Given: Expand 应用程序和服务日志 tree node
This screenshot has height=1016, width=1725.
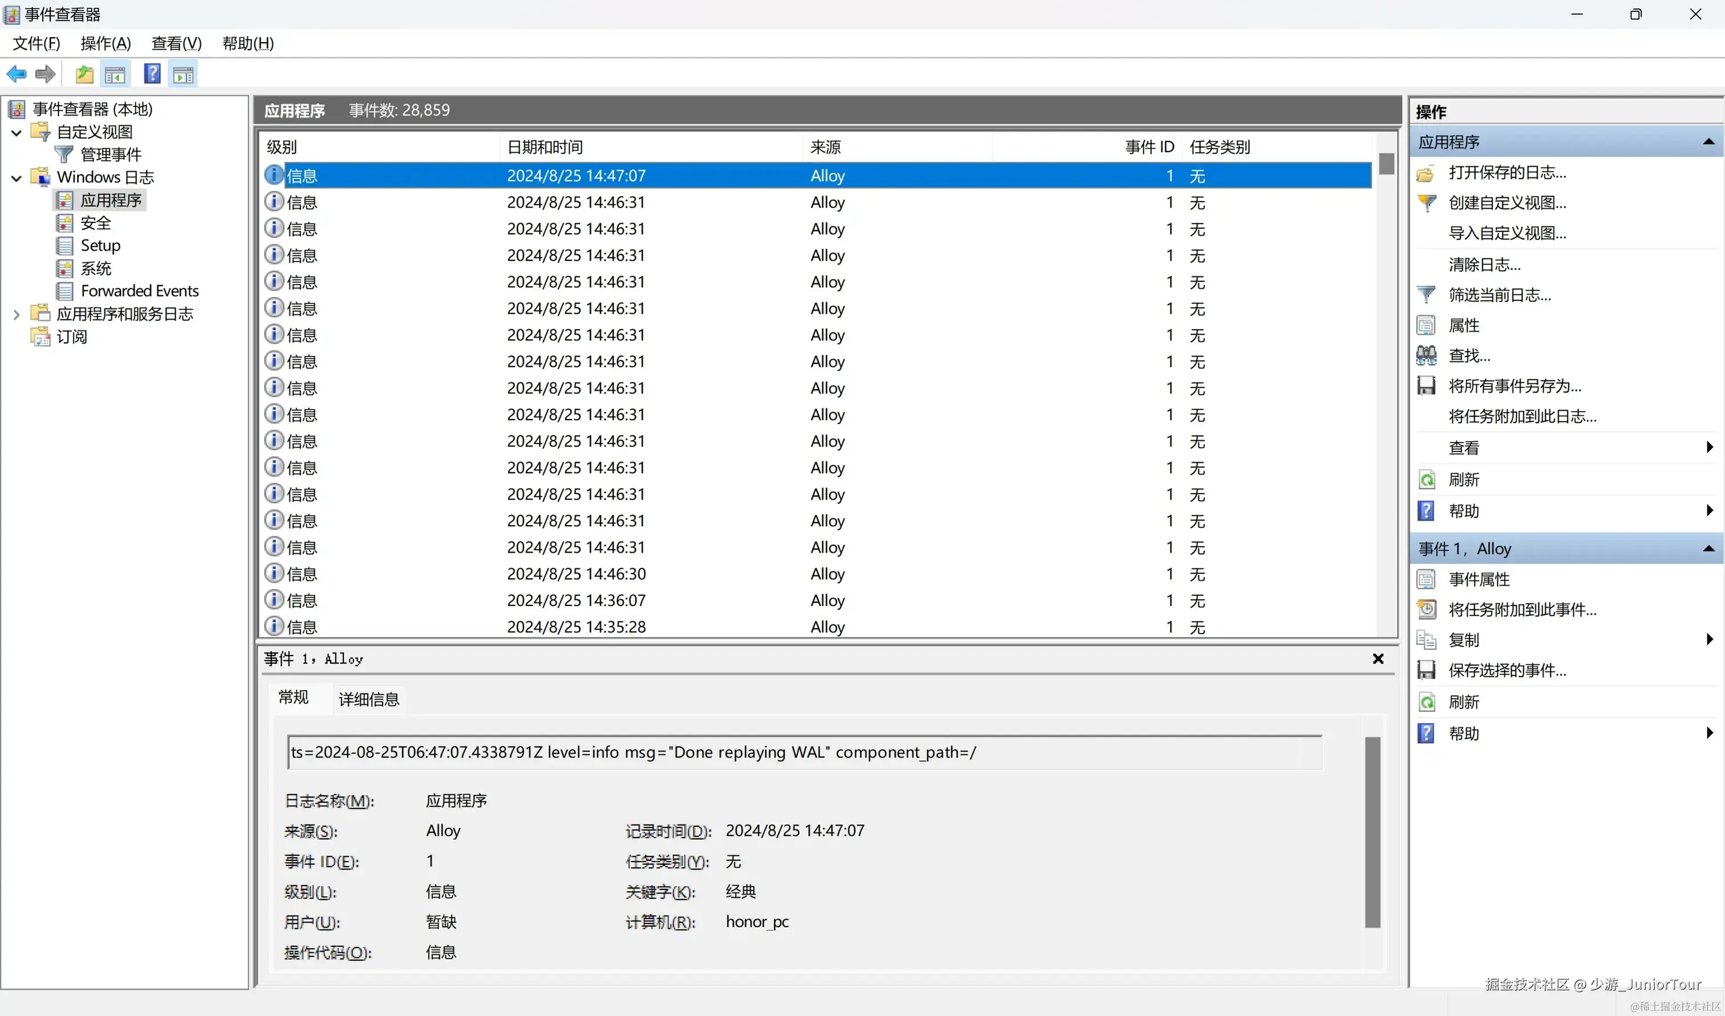Looking at the screenshot, I should tap(17, 315).
